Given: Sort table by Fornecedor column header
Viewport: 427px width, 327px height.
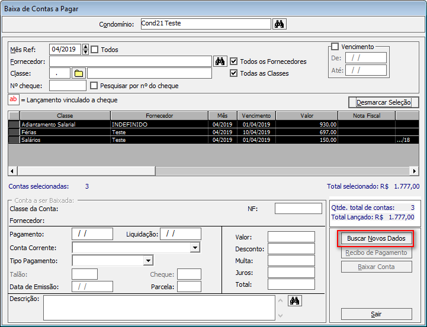Looking at the screenshot, I should [159, 115].
